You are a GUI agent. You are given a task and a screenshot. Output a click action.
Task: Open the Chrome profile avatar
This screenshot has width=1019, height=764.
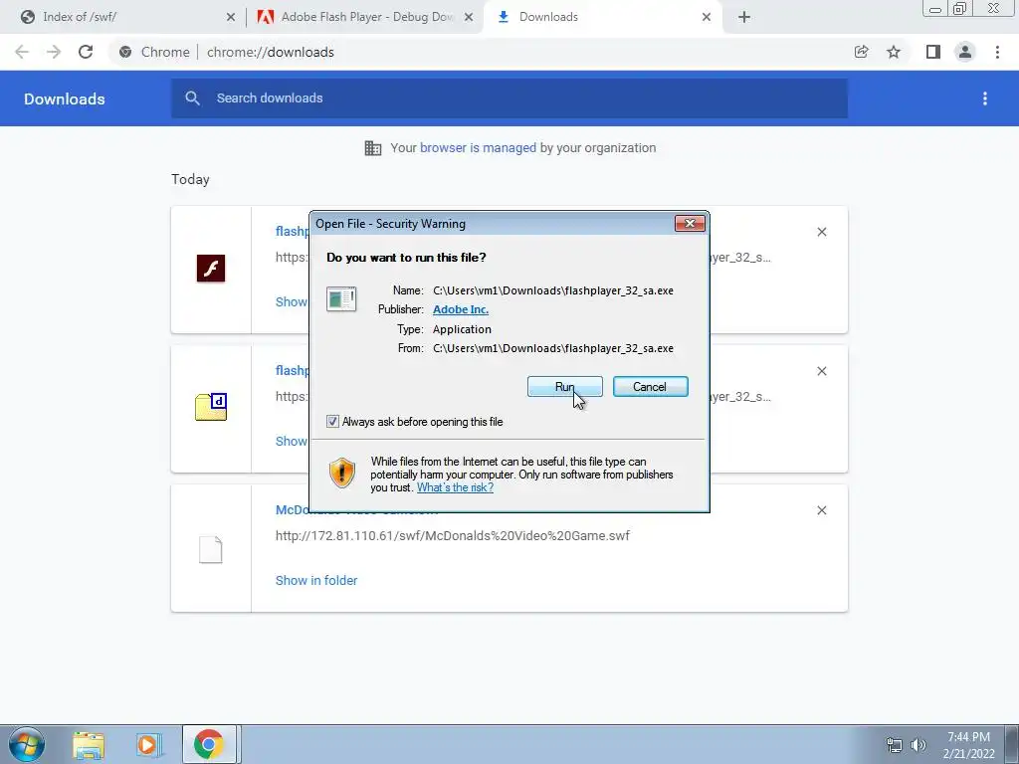(965, 52)
